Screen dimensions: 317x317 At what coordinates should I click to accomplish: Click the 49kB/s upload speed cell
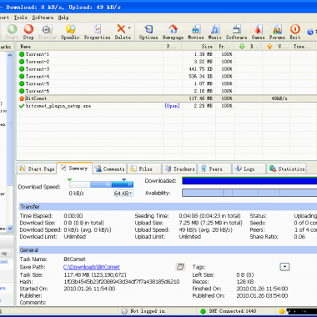[279, 98]
